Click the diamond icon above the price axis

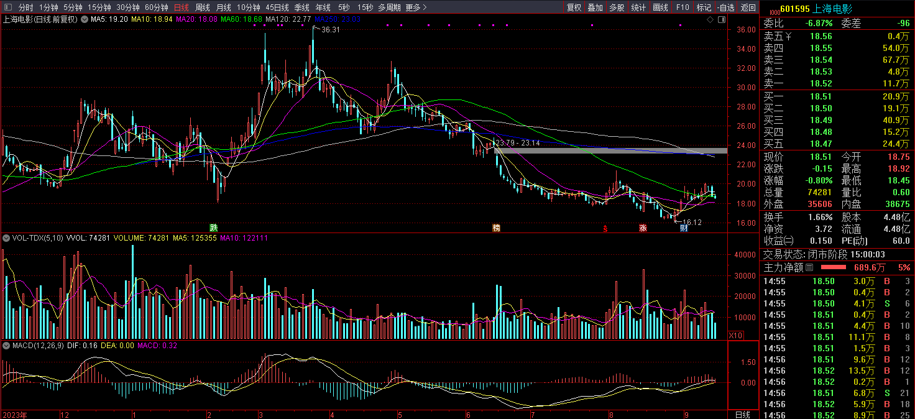pyautogui.click(x=710, y=20)
